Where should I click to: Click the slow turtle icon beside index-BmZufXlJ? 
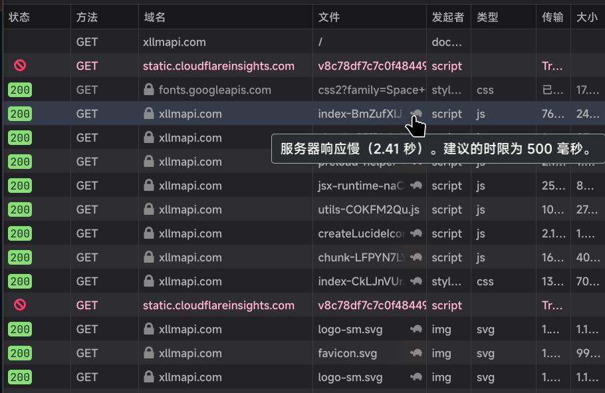click(x=416, y=114)
